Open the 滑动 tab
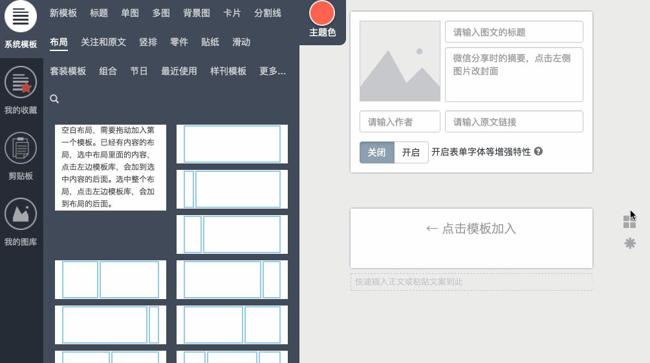The image size is (650, 363). pos(241,42)
